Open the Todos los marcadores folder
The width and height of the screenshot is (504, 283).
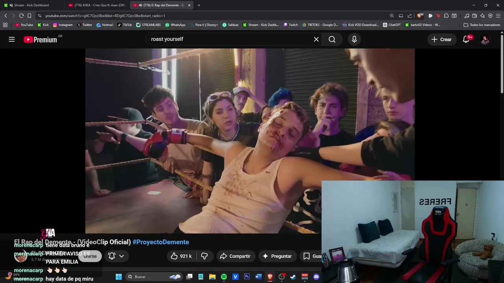tap(482, 25)
